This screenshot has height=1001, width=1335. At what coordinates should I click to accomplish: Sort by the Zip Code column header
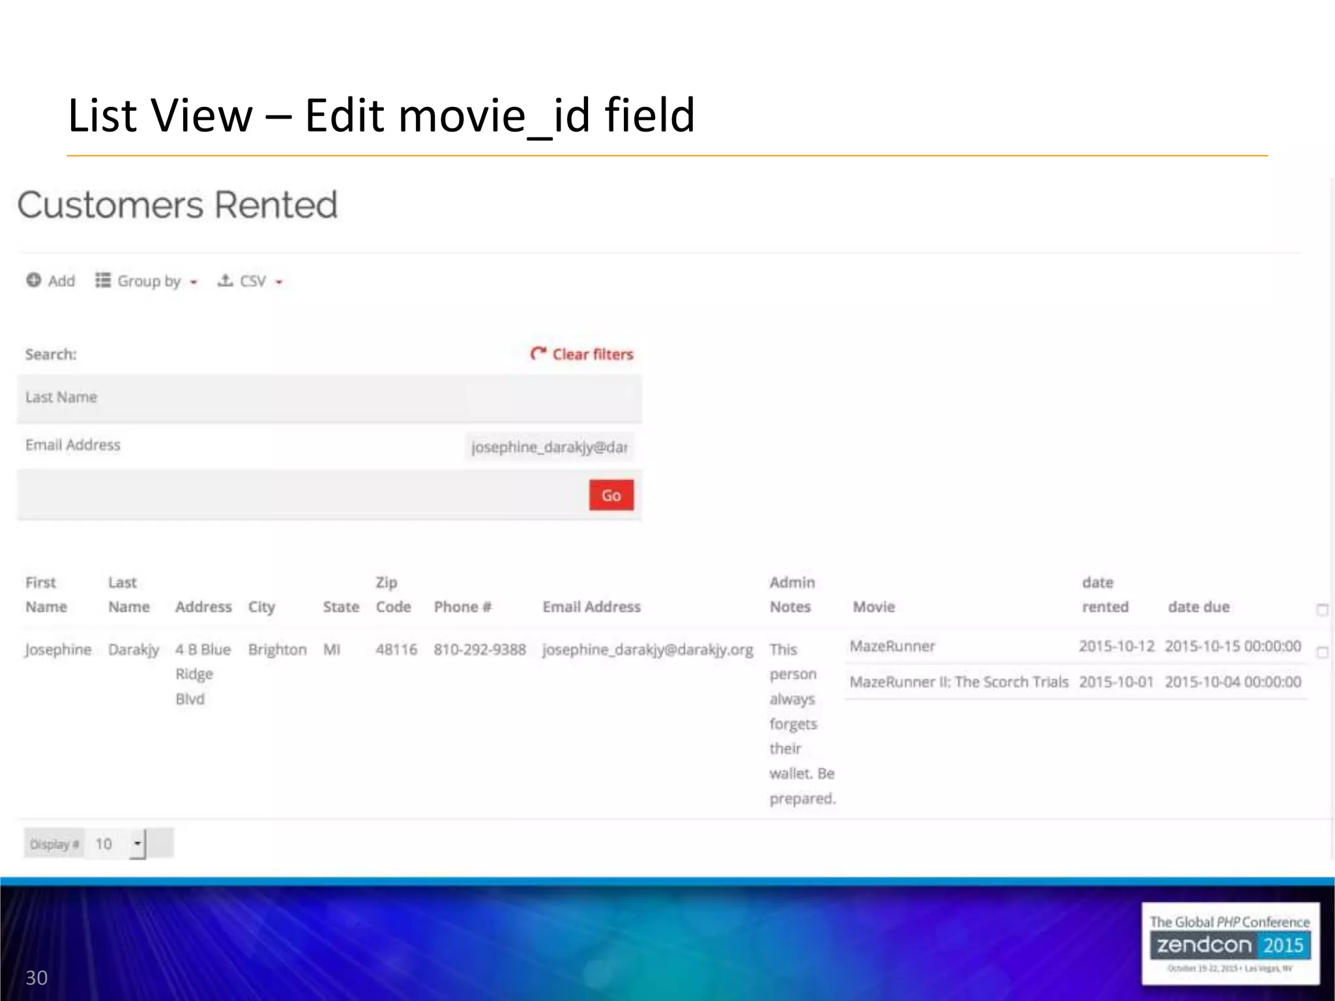tap(393, 594)
